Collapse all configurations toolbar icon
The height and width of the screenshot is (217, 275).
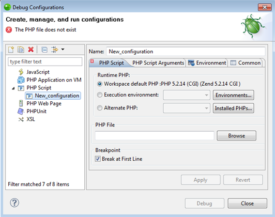tap(44, 50)
